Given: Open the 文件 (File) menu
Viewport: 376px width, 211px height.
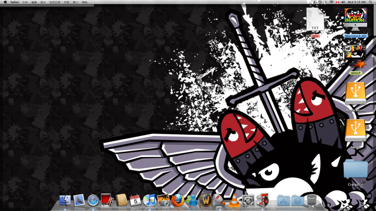Looking at the screenshot, I should pyautogui.click(x=25, y=2).
